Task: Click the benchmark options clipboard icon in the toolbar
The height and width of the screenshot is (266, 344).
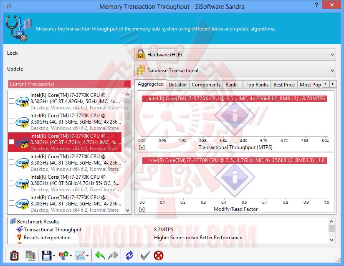Action: click(14, 256)
